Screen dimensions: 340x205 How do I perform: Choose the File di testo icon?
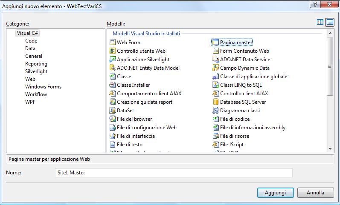coord(113,145)
